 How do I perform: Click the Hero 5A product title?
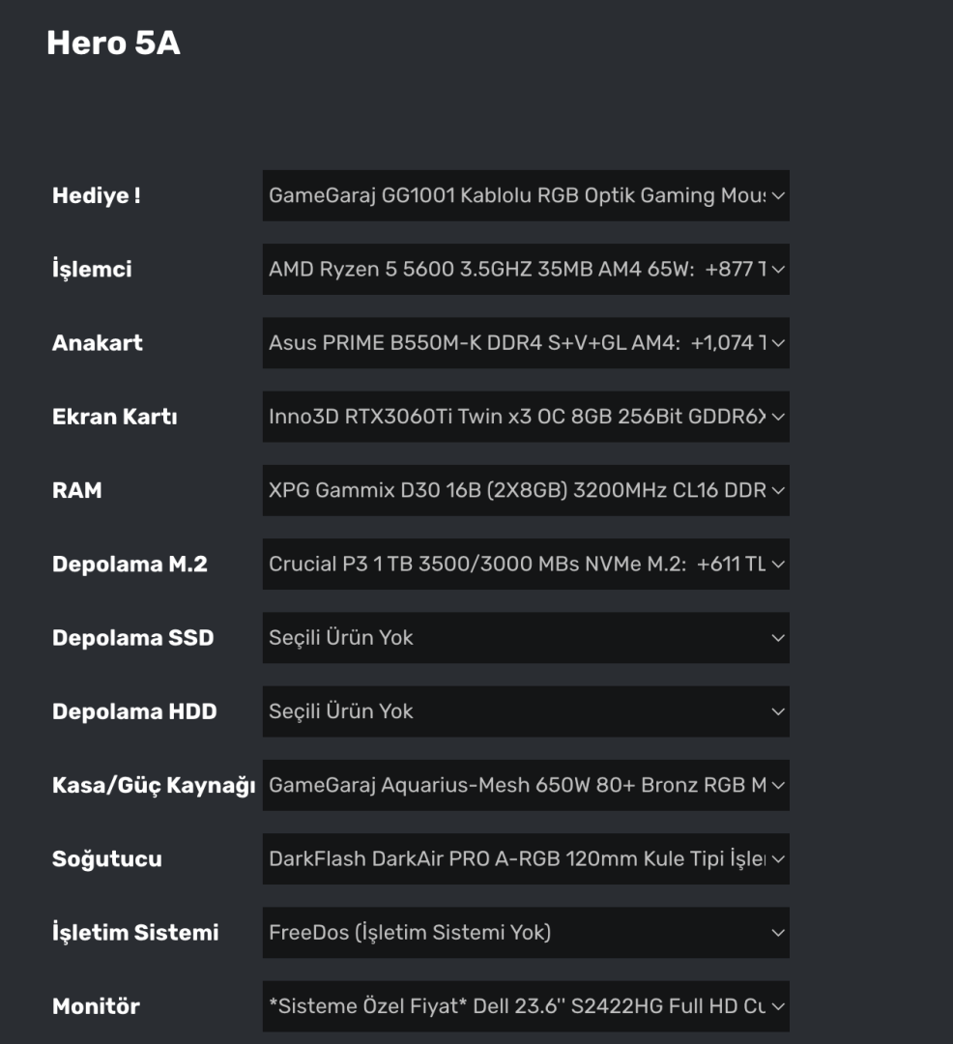click(113, 43)
